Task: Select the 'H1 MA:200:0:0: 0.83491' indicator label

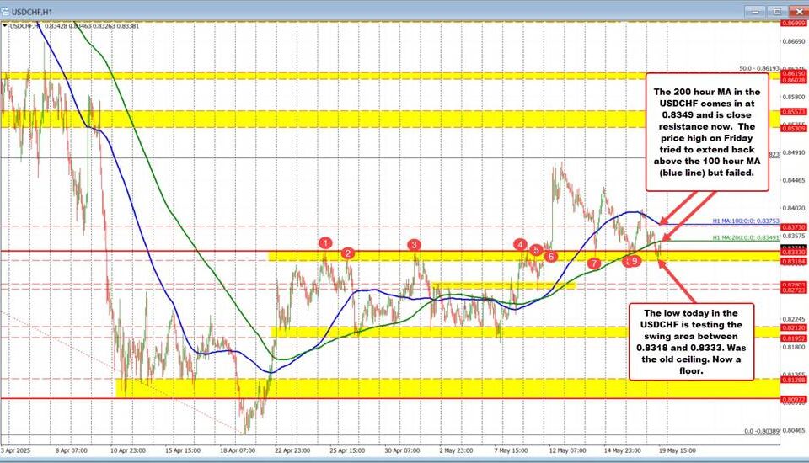Action: (x=746, y=237)
